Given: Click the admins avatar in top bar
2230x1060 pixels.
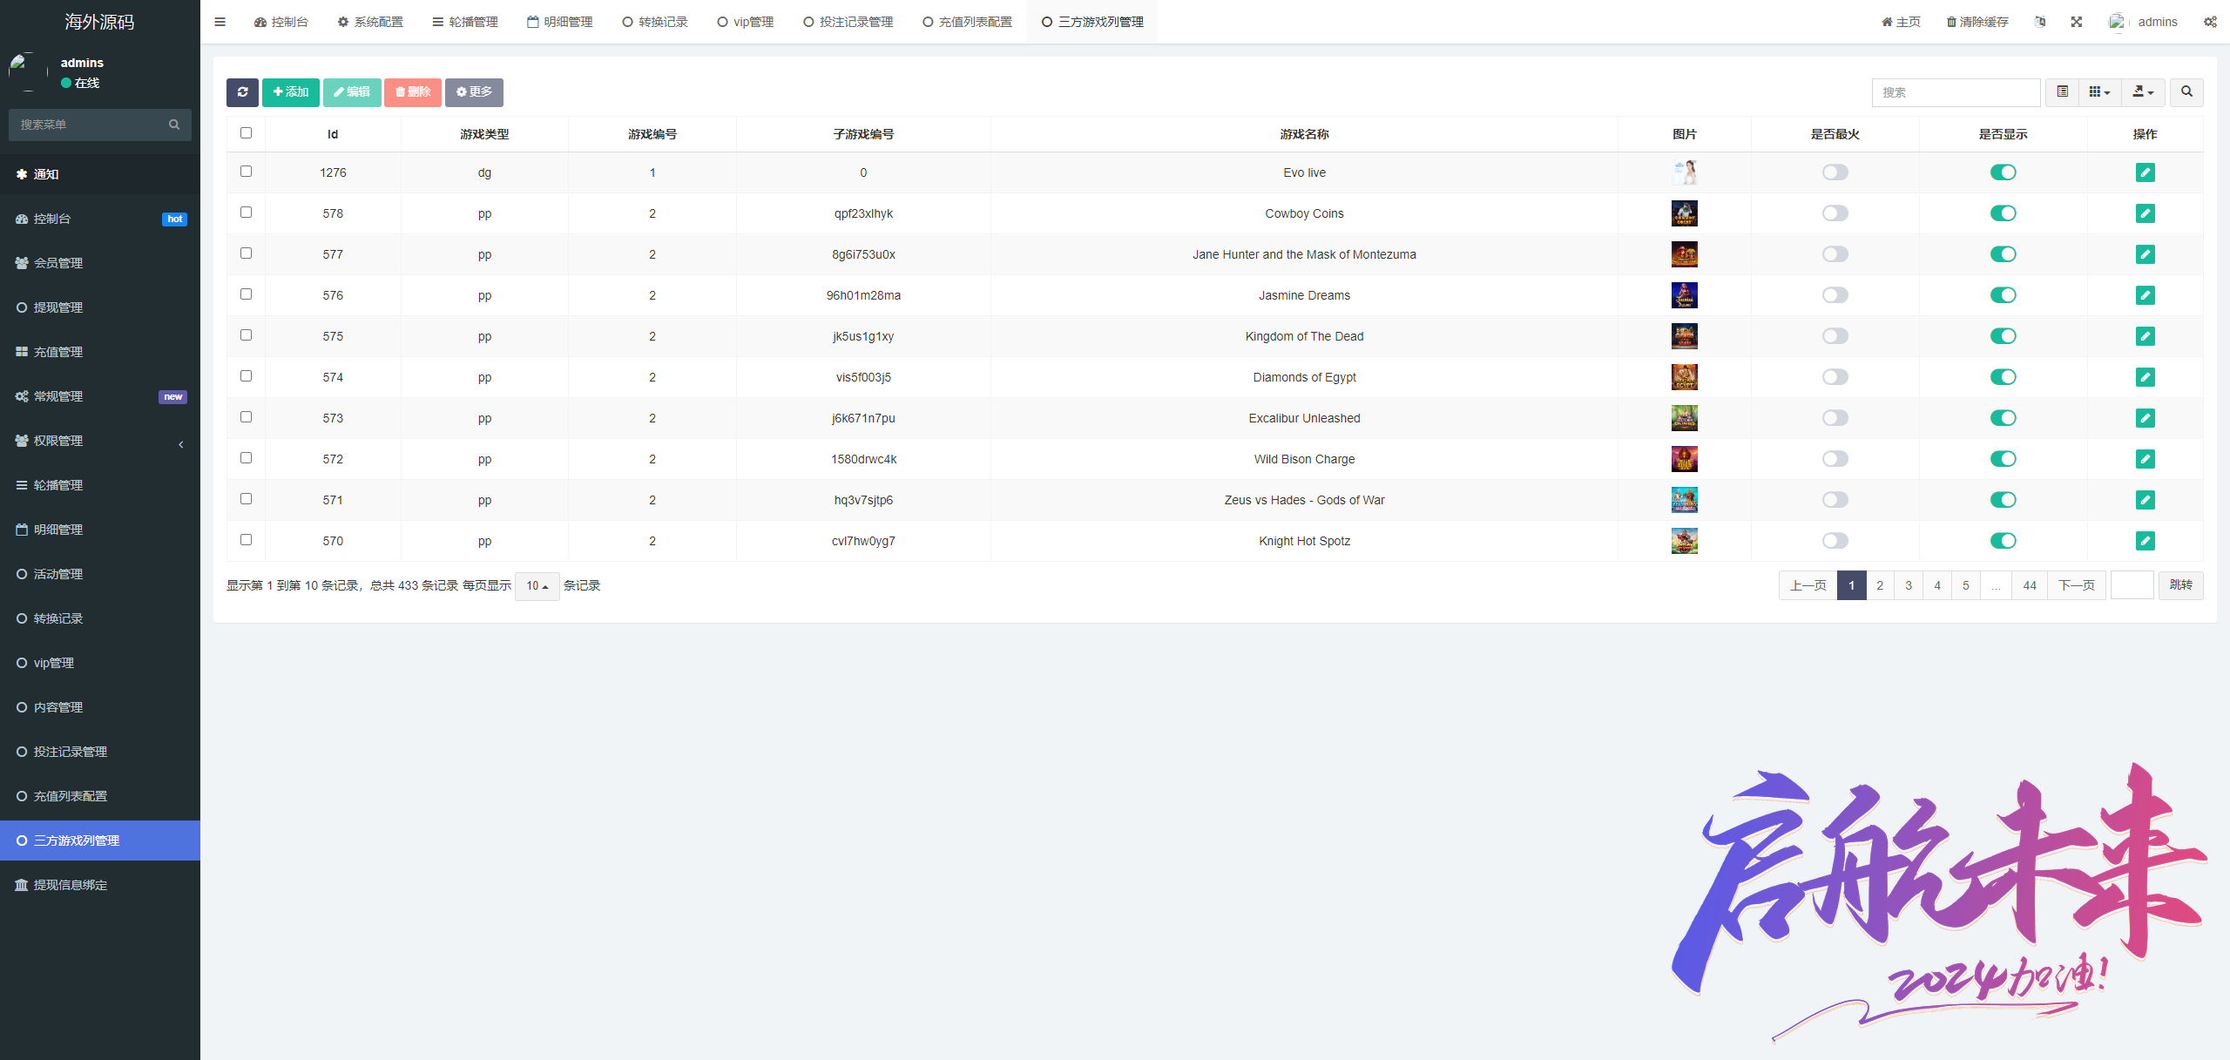Looking at the screenshot, I should 2118,22.
